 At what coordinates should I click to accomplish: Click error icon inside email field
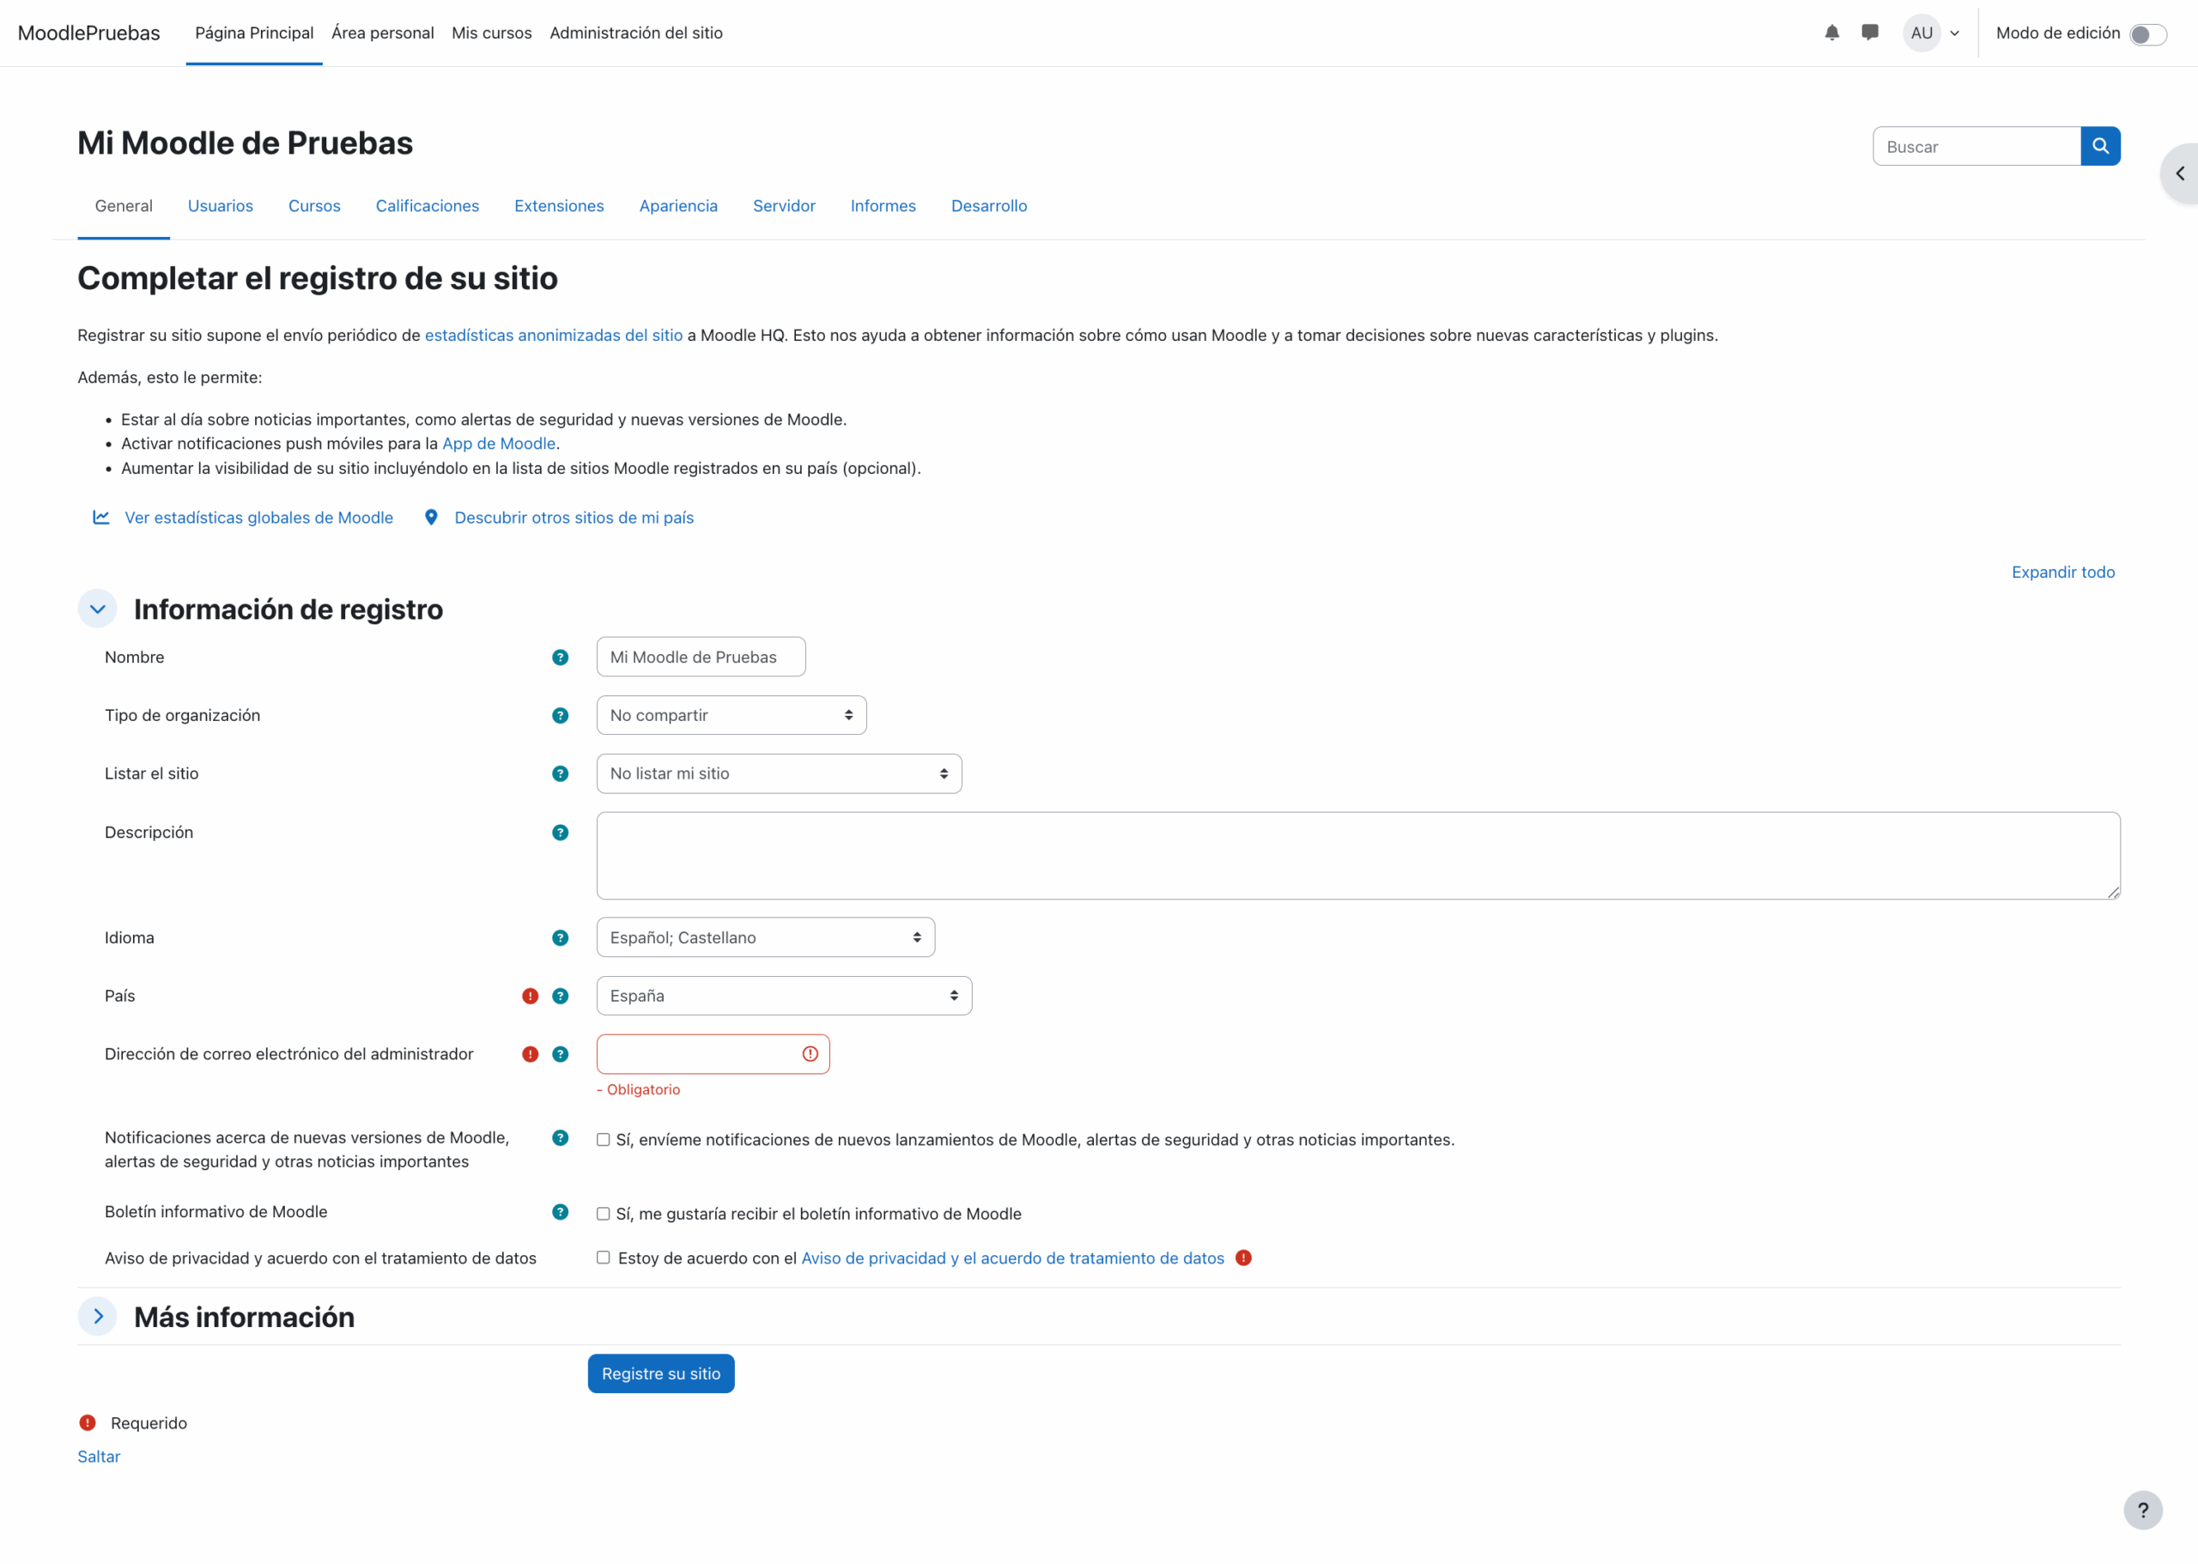(810, 1055)
